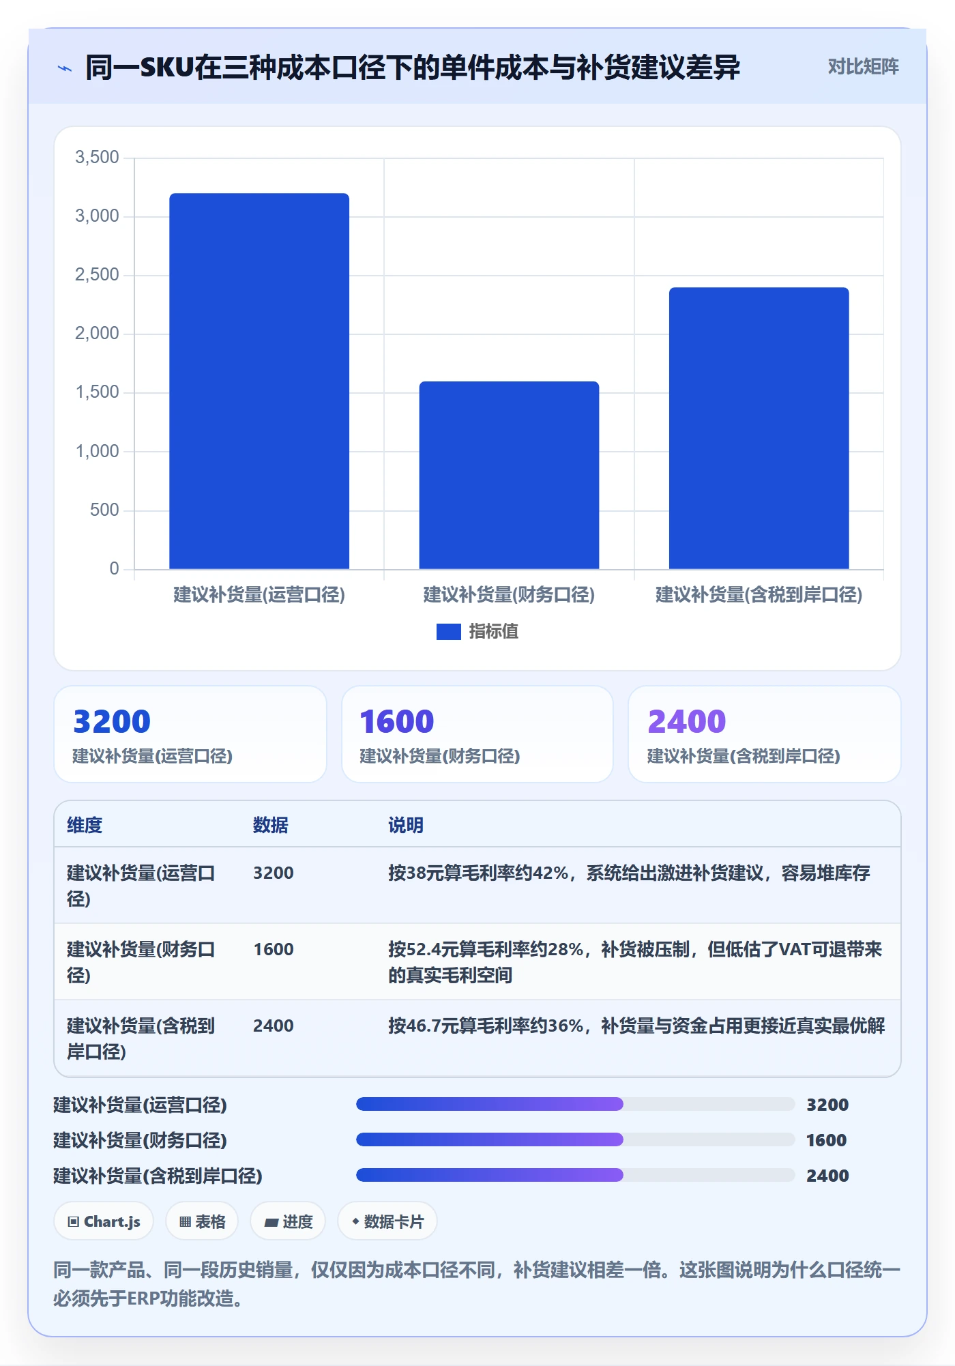Click progress row label 建议补货量(财务口径)
The image size is (955, 1366).
[x=140, y=1140]
